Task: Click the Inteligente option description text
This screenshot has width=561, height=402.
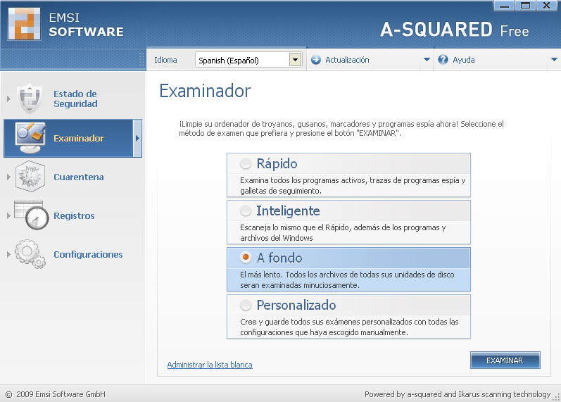Action: coord(343,232)
